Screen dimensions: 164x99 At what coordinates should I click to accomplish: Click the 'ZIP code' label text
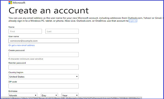[x=13, y=82]
